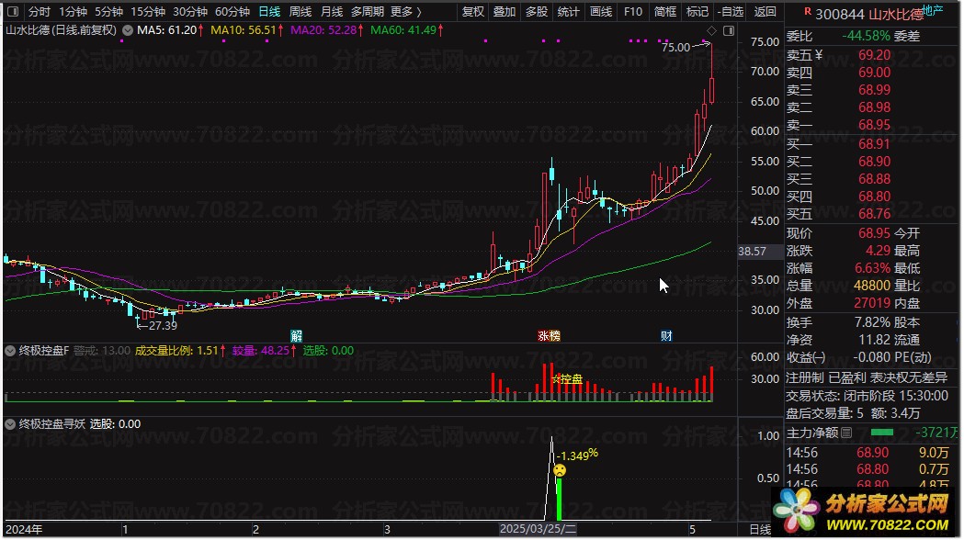Screen dimensions: 964x540
Task: Select the 1分钟 period tab
Action: [74, 12]
